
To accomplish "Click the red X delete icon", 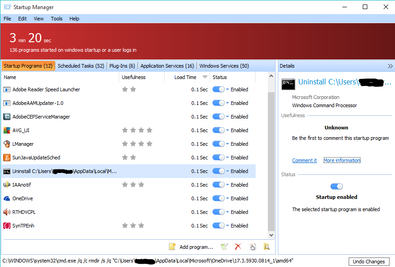I will pyautogui.click(x=238, y=247).
